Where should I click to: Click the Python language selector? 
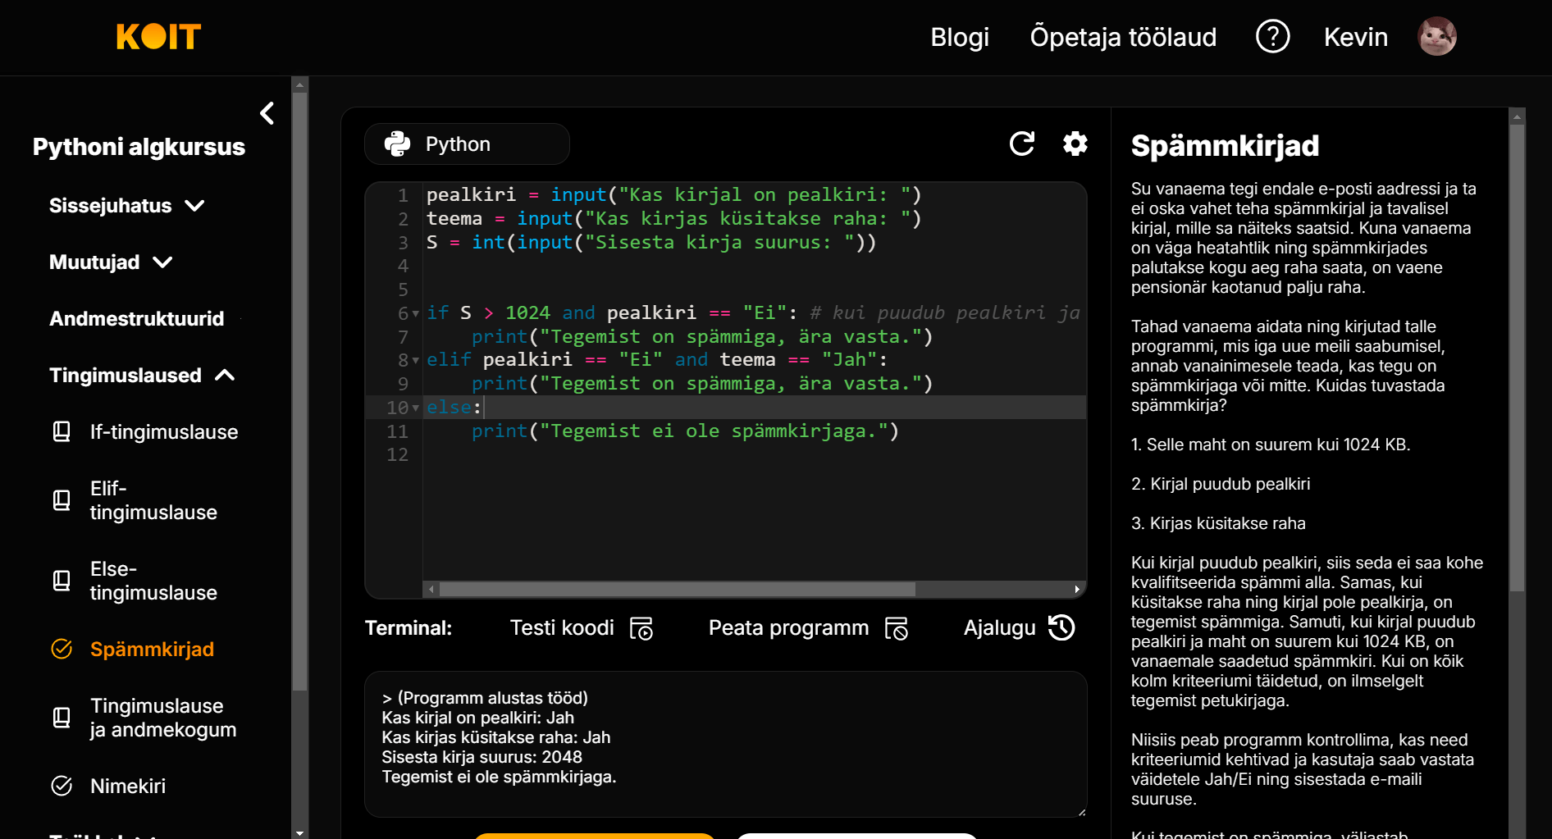pos(467,144)
